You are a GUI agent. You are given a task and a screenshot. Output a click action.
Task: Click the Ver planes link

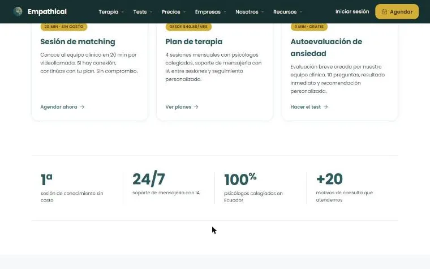182,107
